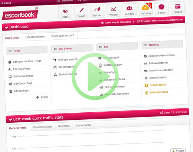This screenshot has width=193, height=152.
Task: Click the Marketing section header
Action: tap(162, 44)
